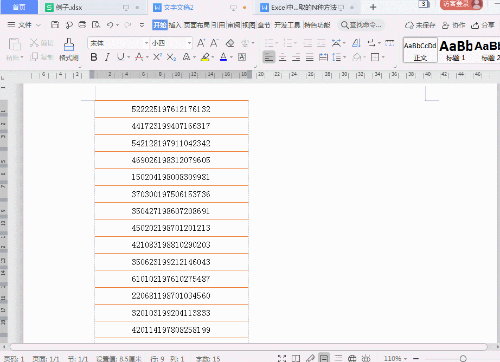Click the find command search box
The height and width of the screenshot is (362, 500).
[x=361, y=25]
